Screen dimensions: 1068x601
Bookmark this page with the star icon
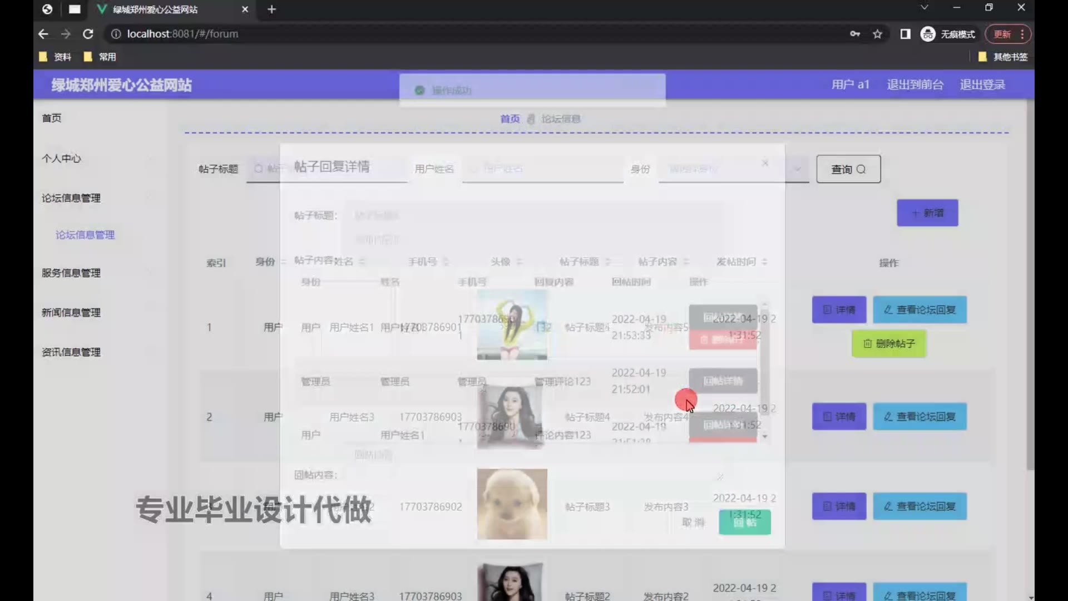coord(877,34)
